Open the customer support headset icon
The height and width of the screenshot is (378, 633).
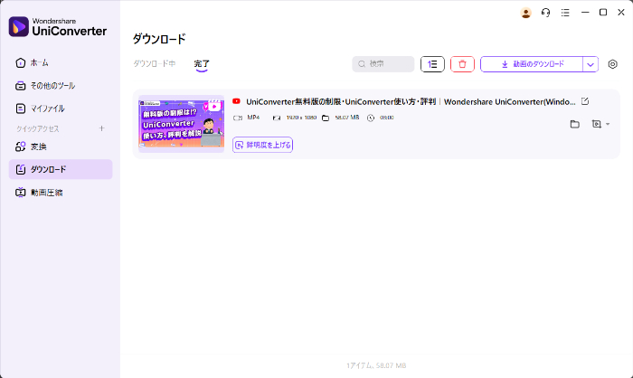pos(545,13)
